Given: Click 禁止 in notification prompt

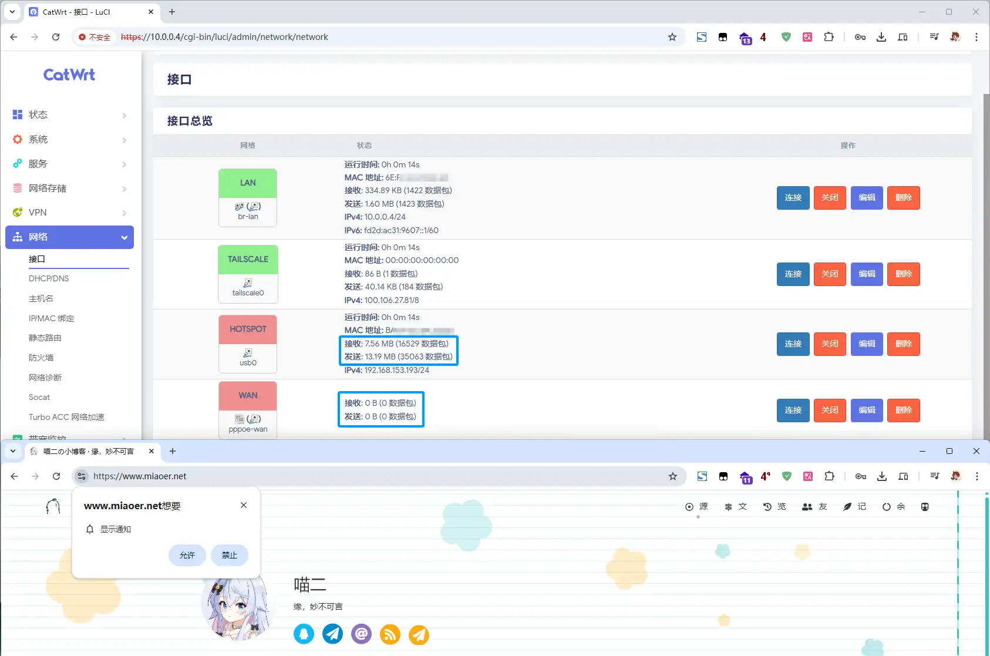Looking at the screenshot, I should click(x=230, y=555).
